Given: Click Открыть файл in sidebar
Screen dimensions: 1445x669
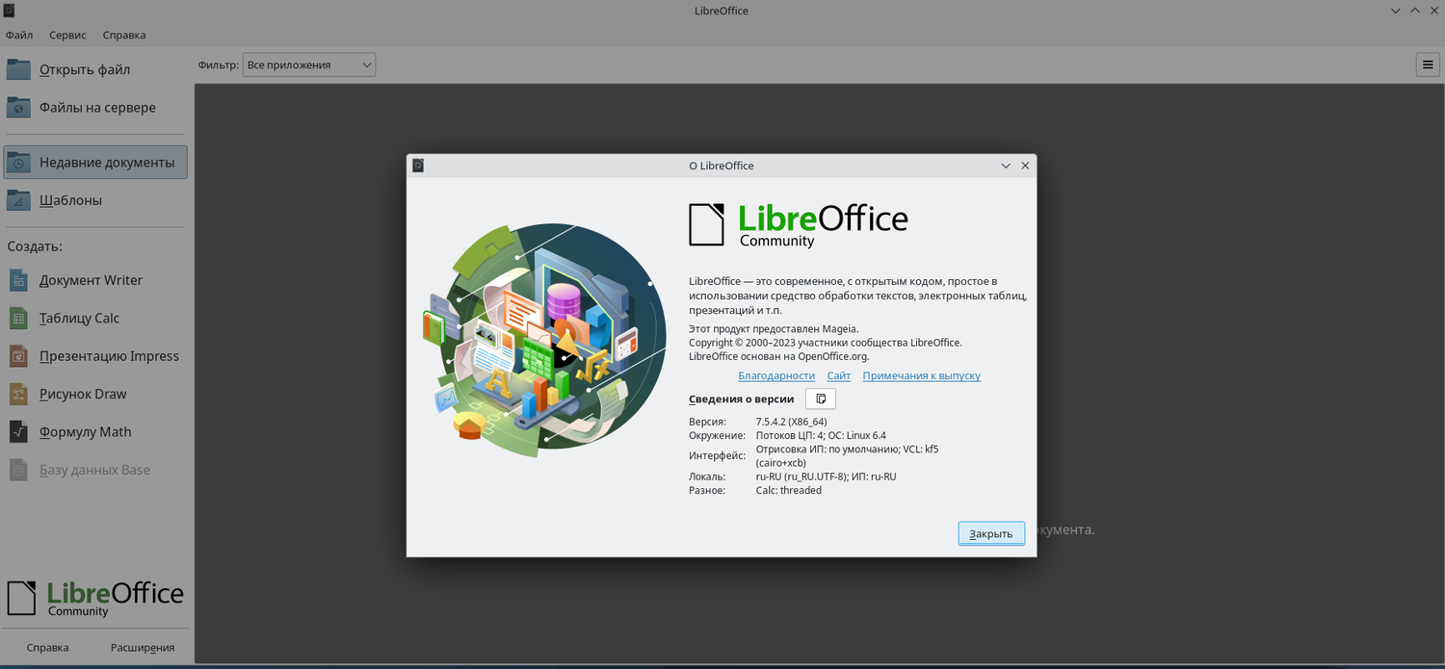Looking at the screenshot, I should click(95, 69).
